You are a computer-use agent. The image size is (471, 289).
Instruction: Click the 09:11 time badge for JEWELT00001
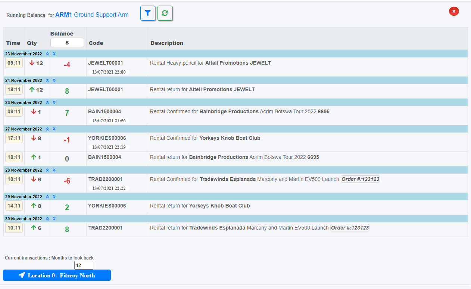14,63
